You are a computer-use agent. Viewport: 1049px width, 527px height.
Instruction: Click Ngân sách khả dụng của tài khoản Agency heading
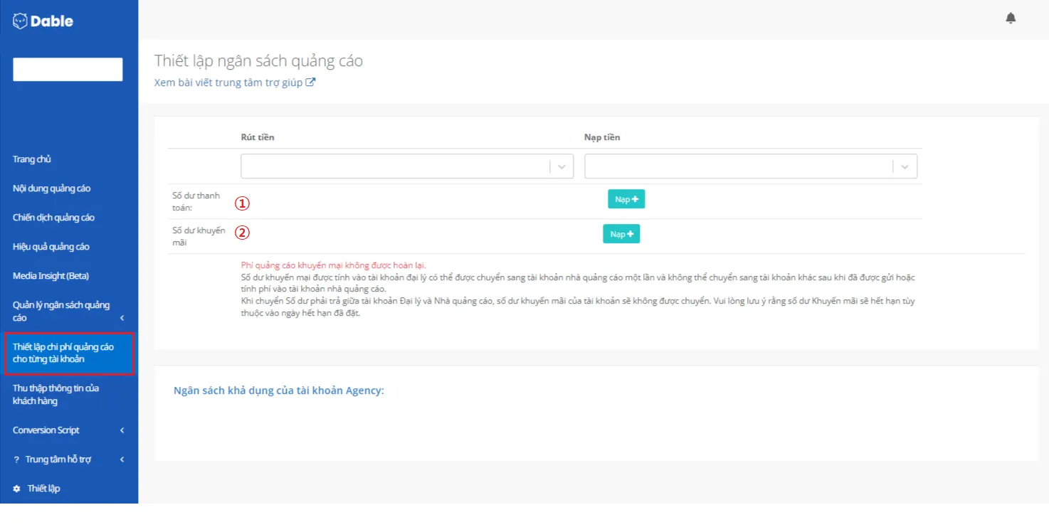279,390
